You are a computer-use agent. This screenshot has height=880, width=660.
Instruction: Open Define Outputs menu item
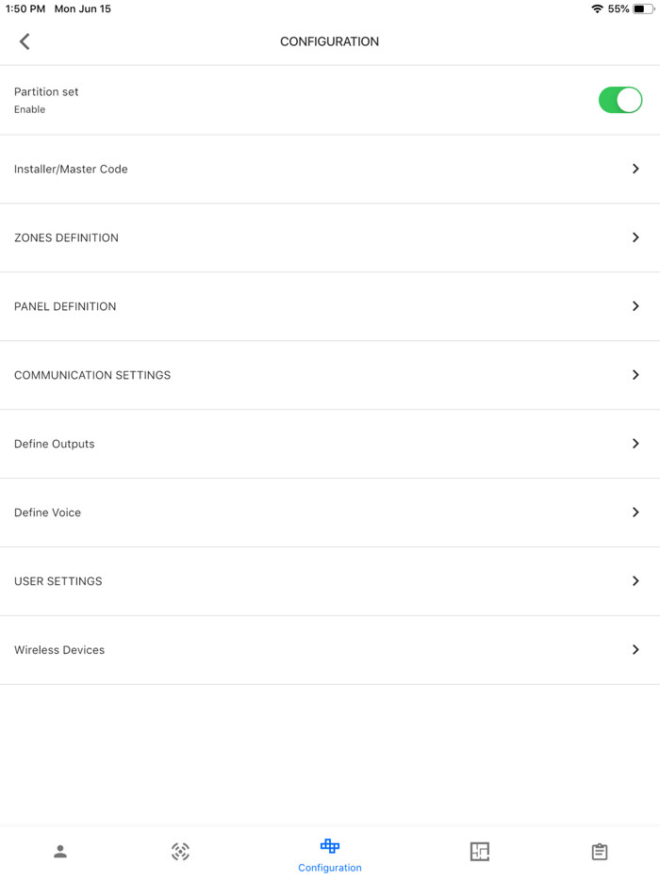55,444
